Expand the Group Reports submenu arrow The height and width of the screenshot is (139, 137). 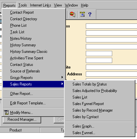click(x=62, y=77)
